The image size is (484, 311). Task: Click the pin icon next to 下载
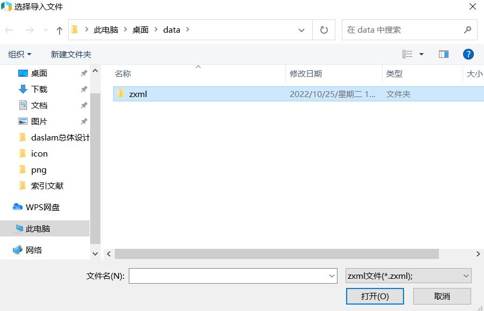pos(84,89)
